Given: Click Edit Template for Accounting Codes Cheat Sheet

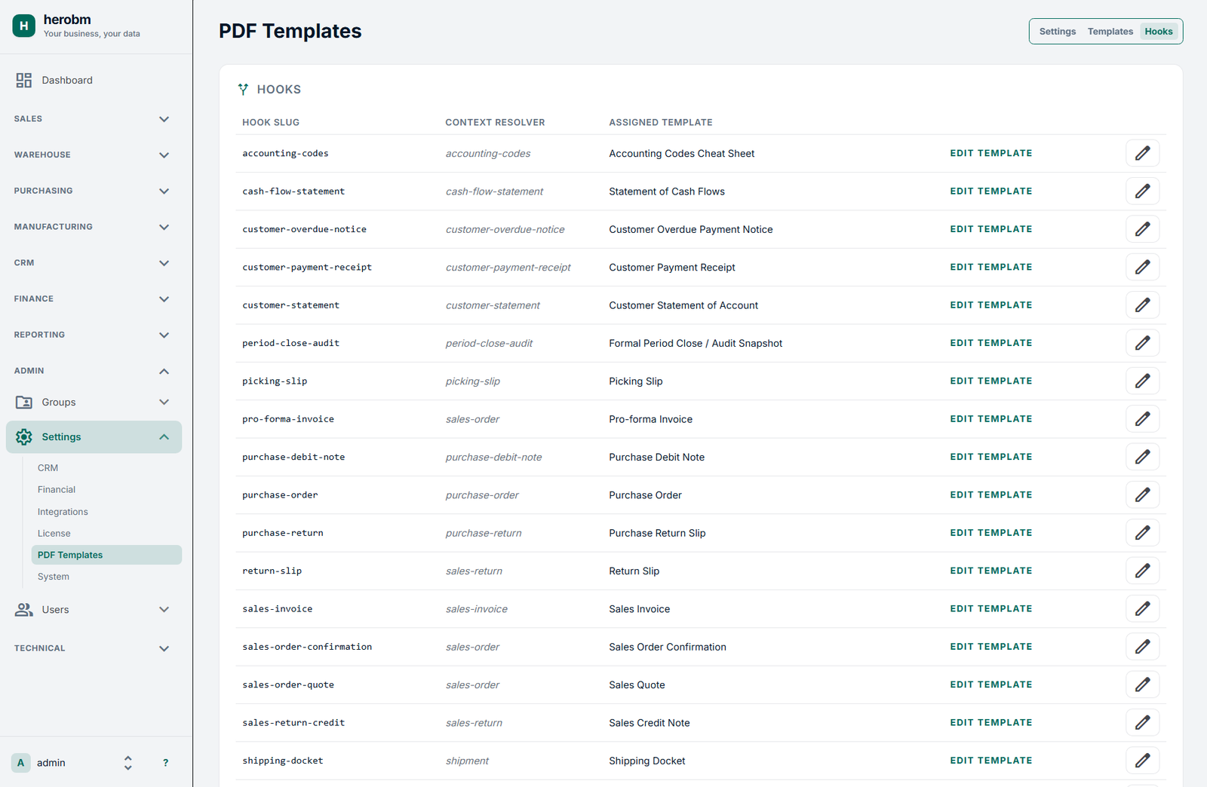Looking at the screenshot, I should 991,153.
